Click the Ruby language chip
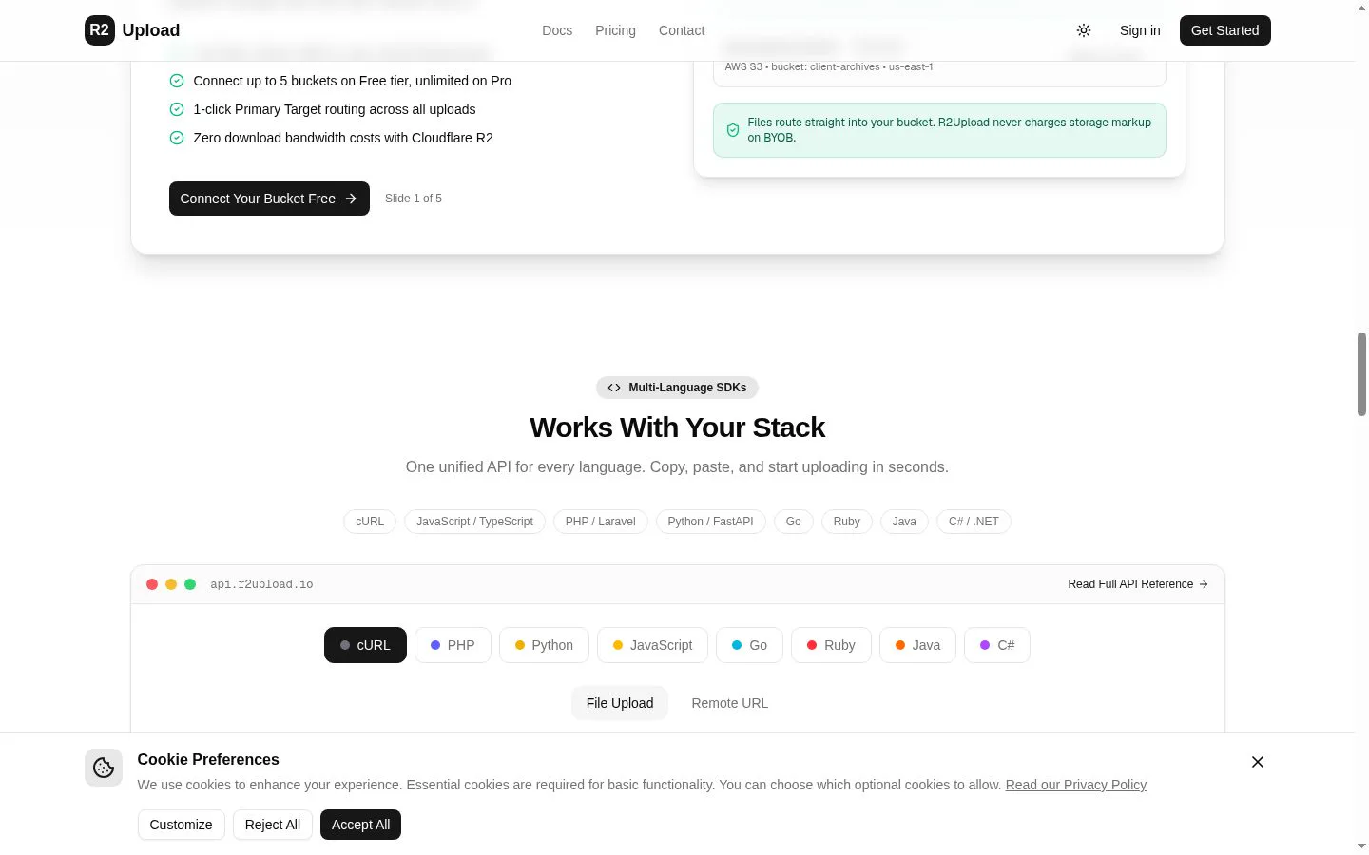The image size is (1369, 855). coord(847,522)
